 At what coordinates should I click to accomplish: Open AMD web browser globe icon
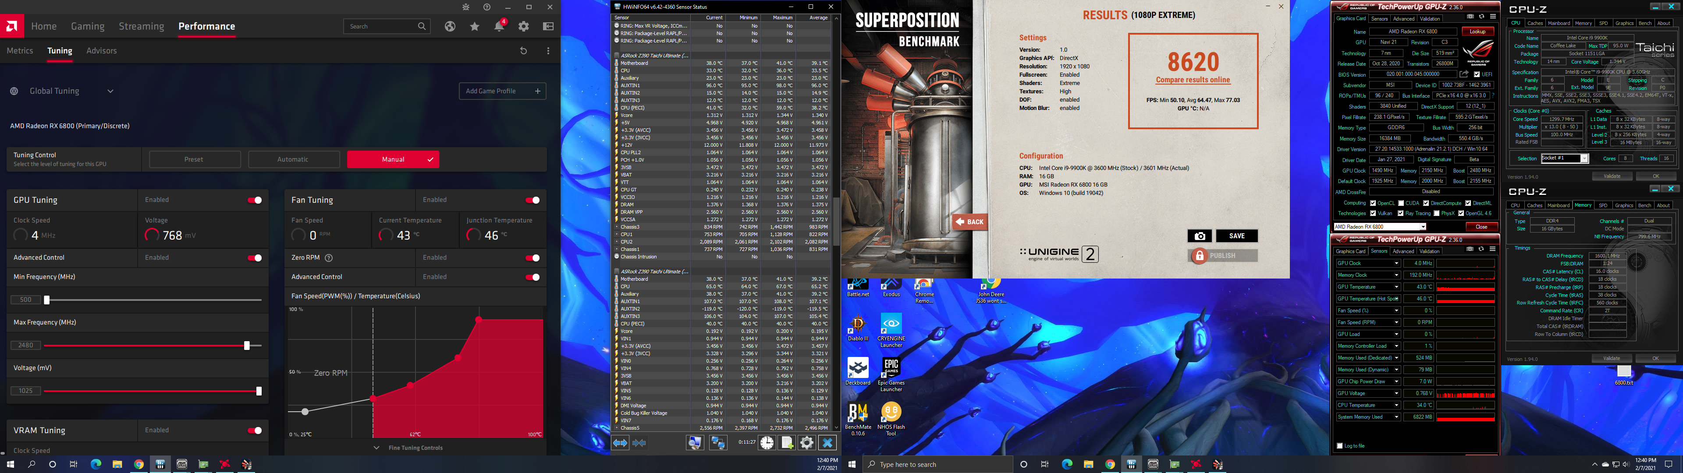pos(450,26)
